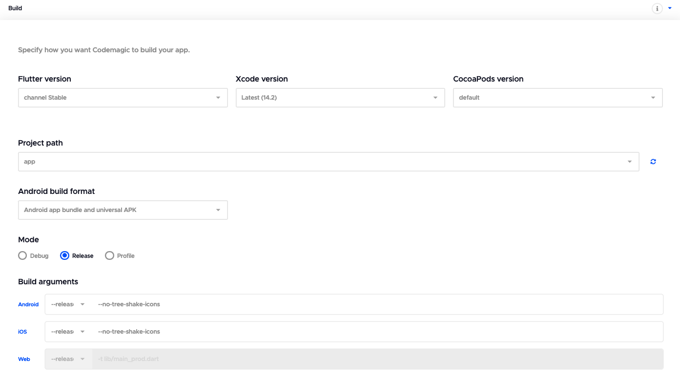Click the Project path label
Screen dimensions: 680x382
tap(41, 143)
